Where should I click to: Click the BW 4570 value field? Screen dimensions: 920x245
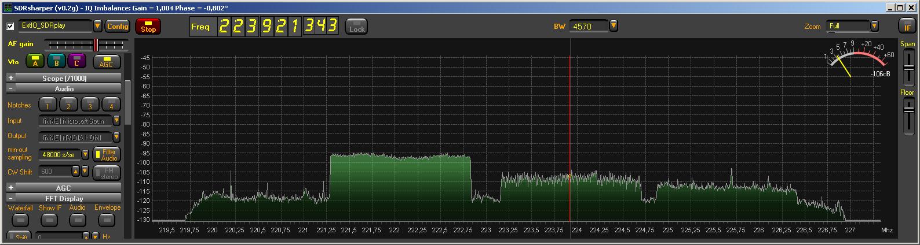click(589, 26)
